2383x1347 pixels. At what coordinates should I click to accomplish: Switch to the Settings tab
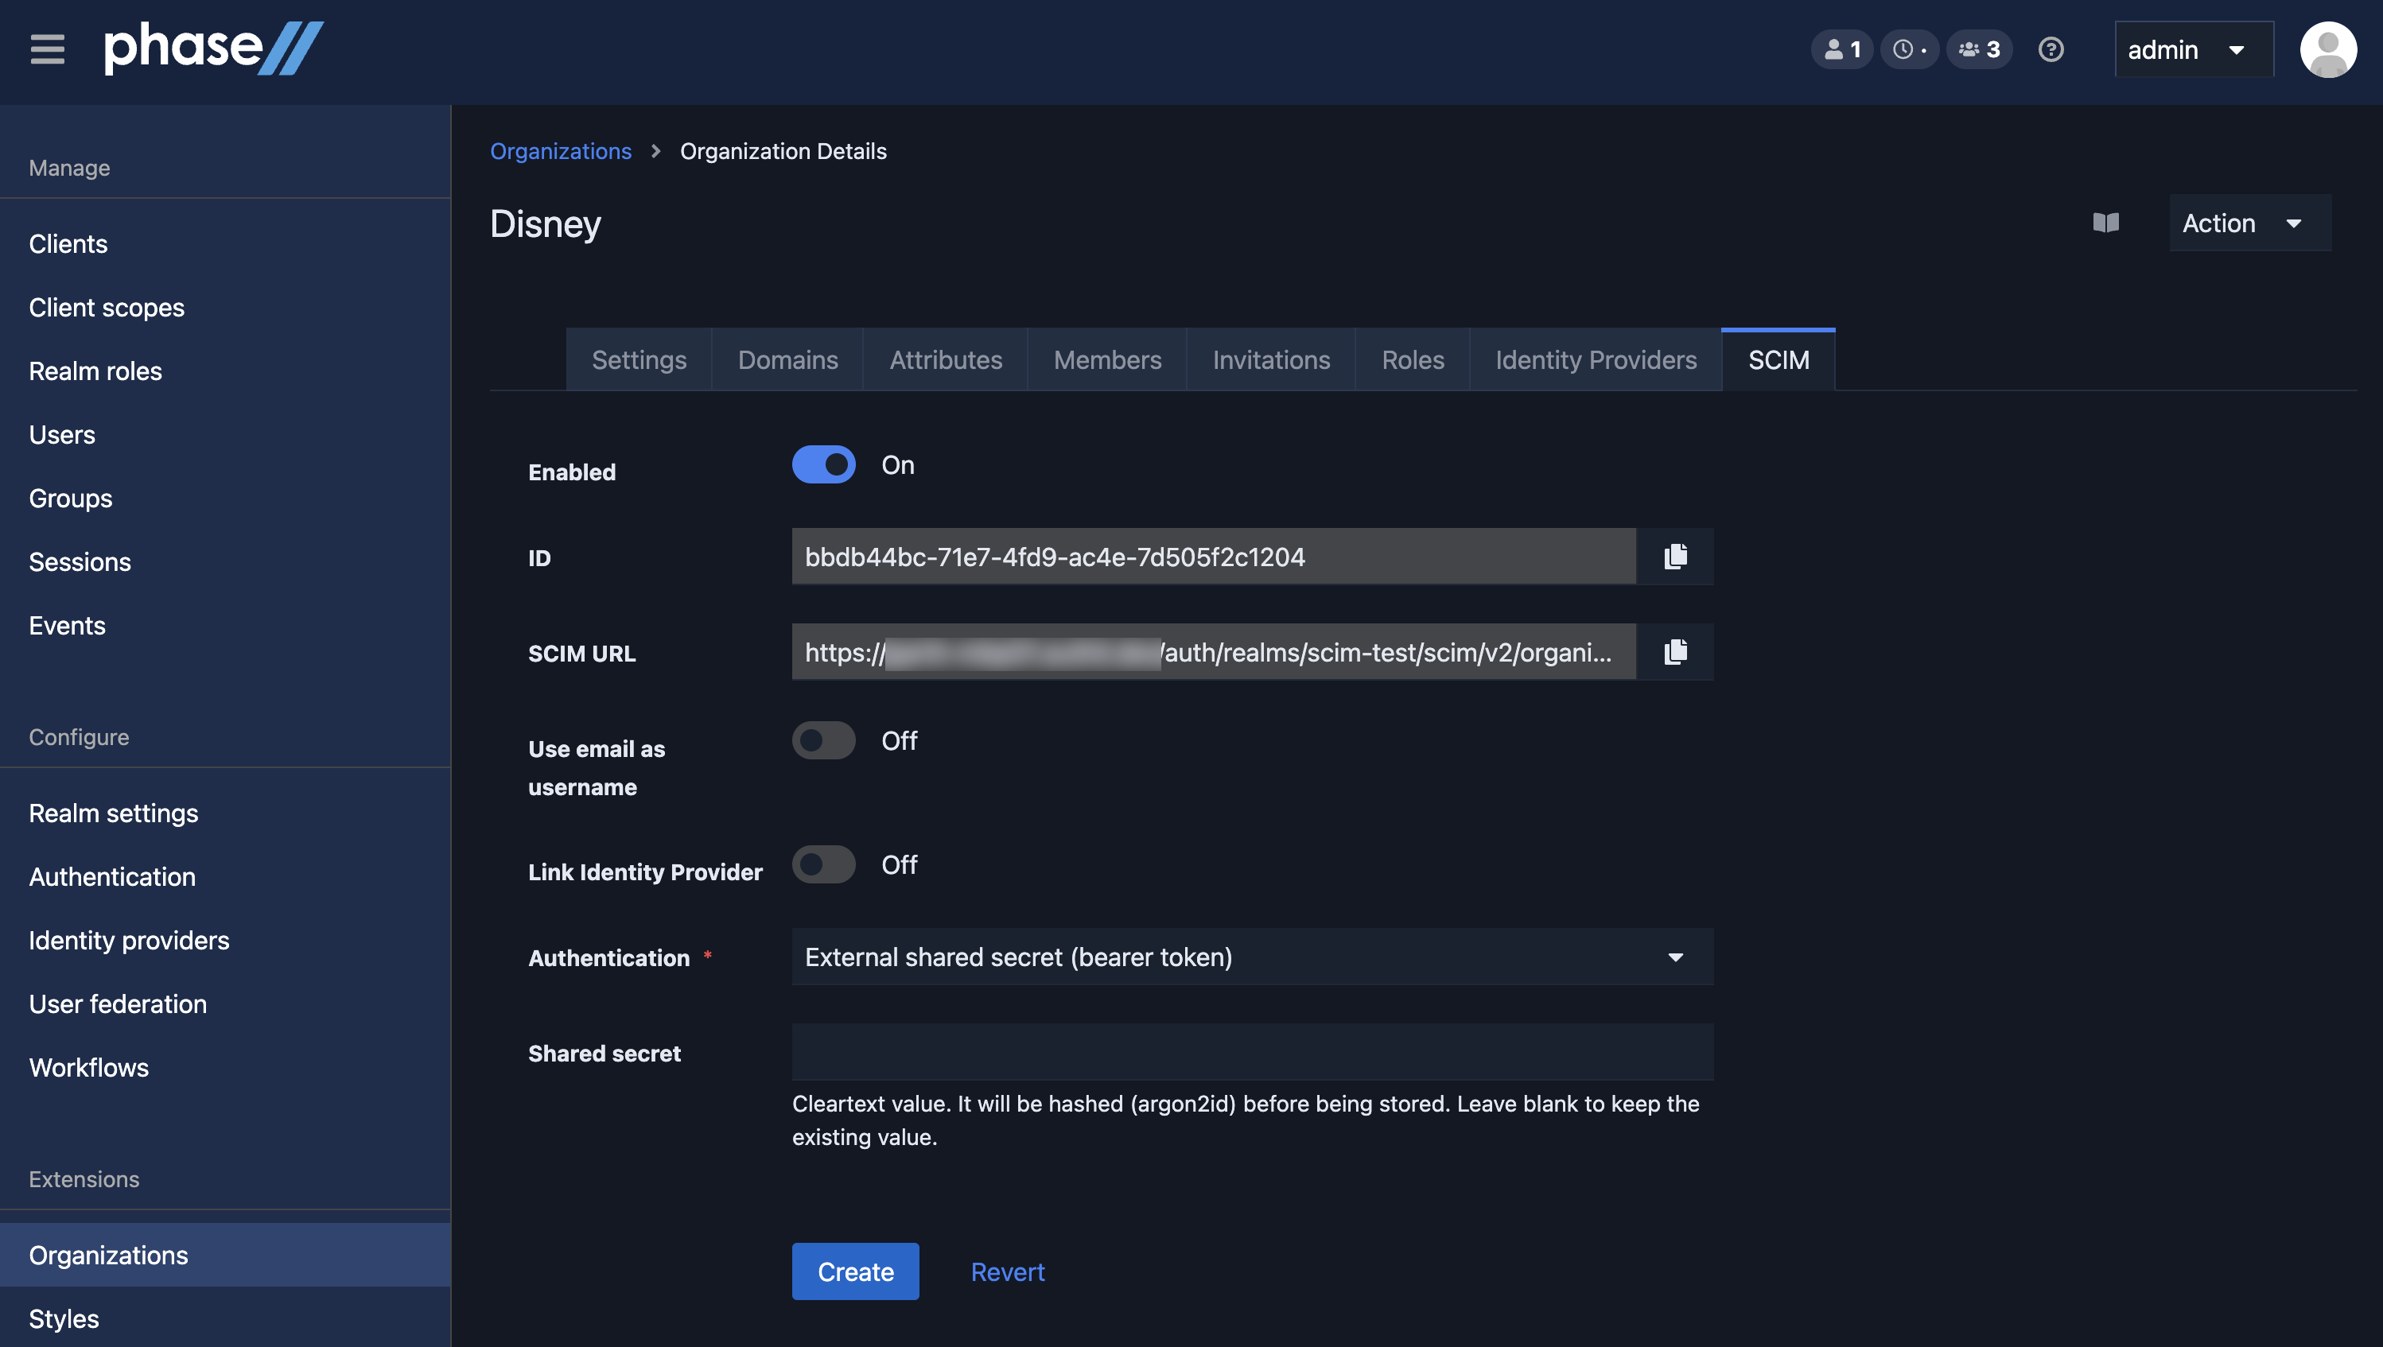click(x=639, y=360)
